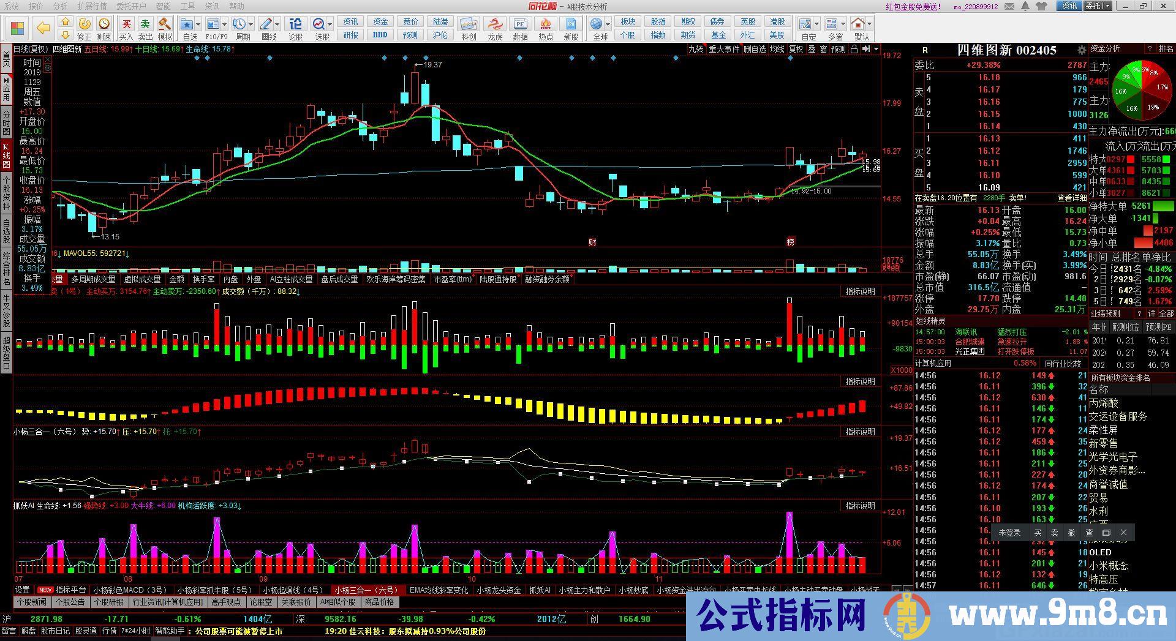Open the F10/F9 company info icon
The image size is (1176, 641).
[x=213, y=24]
